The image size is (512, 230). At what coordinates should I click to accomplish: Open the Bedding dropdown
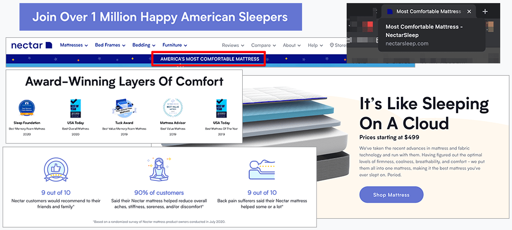coord(144,45)
